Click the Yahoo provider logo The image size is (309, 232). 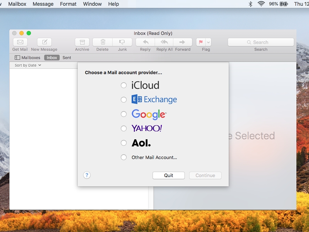[147, 128]
